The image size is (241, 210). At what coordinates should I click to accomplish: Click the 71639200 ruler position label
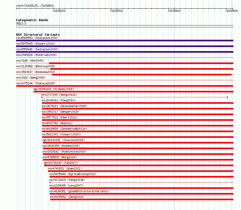click(x=59, y=11)
